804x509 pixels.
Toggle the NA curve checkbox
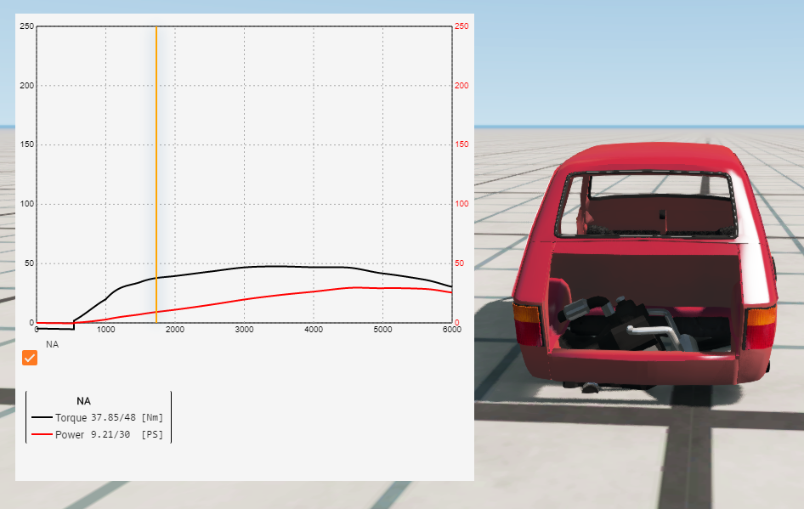point(30,357)
